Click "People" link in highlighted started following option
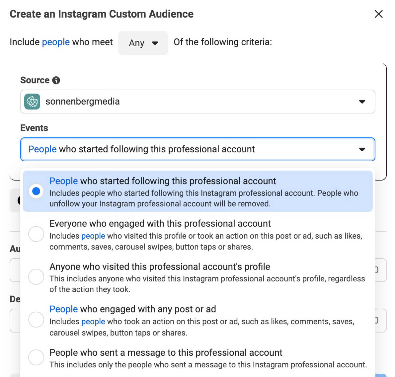Screen dimensions: 395x377 point(63,181)
